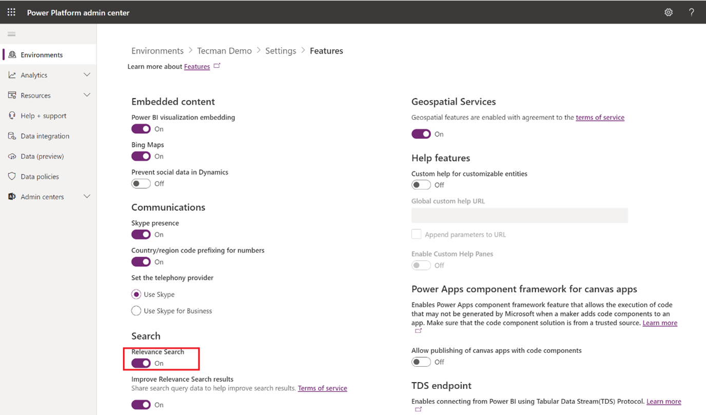Click the Global custom help URL field
The height and width of the screenshot is (415, 706).
(519, 215)
